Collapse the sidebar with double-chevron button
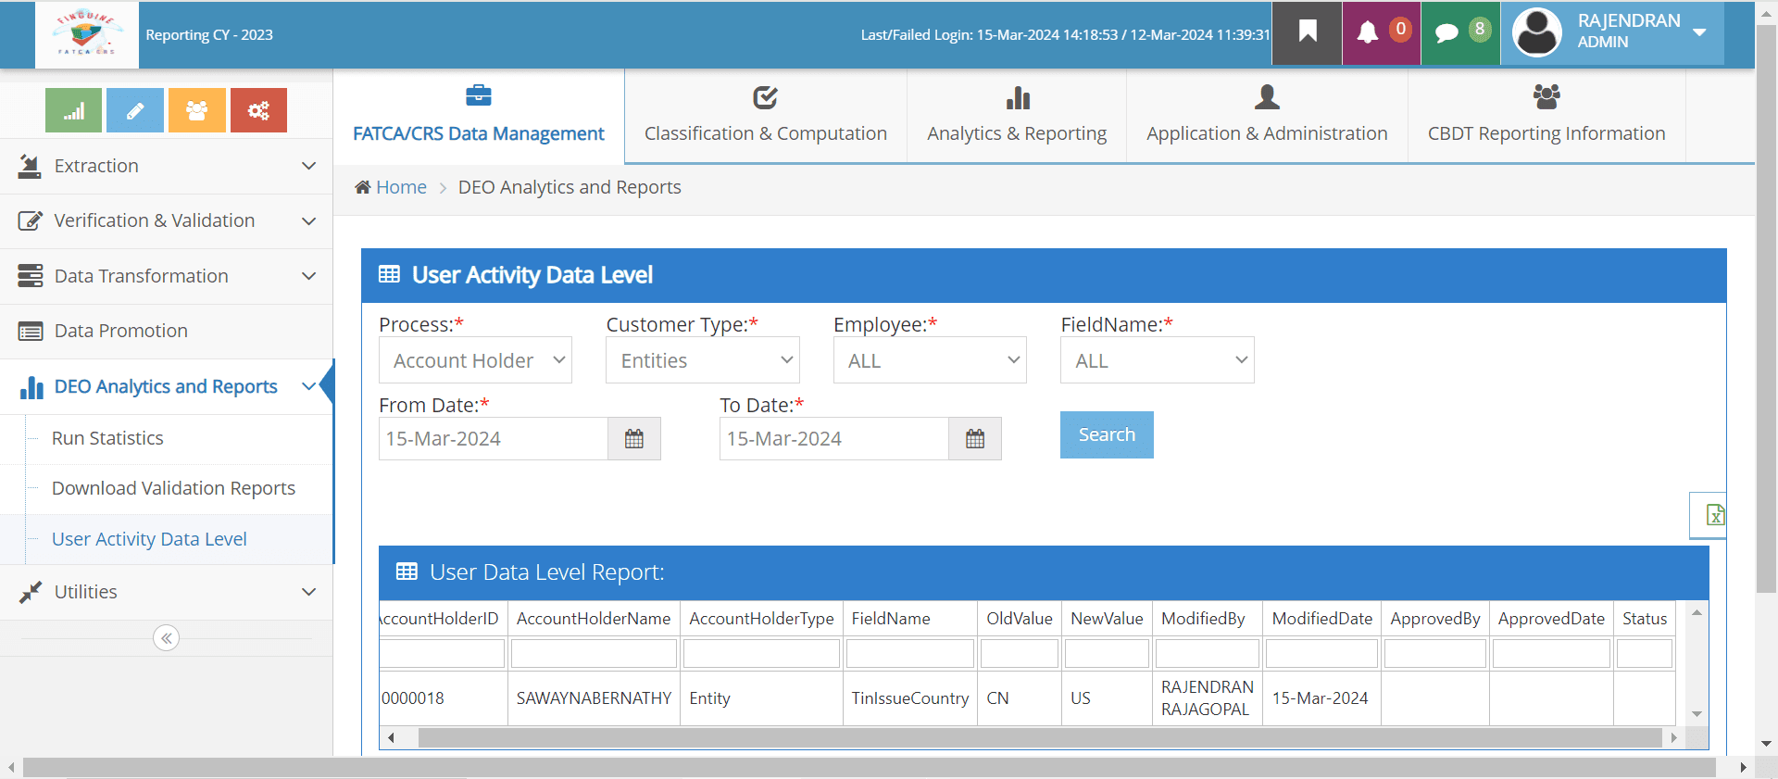The image size is (1778, 779). tap(167, 638)
